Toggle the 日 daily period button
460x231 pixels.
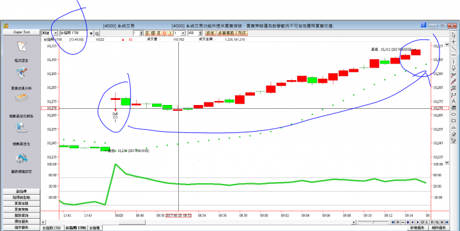148,33
